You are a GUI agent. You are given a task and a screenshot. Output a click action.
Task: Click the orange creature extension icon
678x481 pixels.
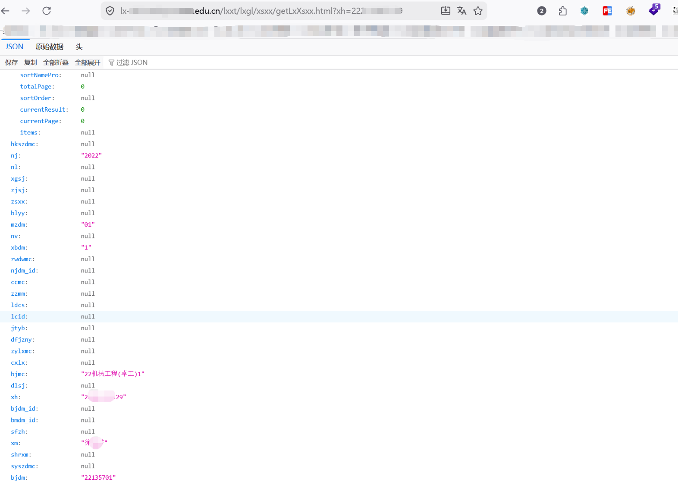coord(631,11)
